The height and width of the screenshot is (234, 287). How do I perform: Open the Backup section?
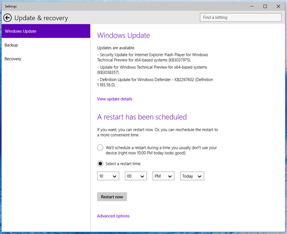coord(46,45)
